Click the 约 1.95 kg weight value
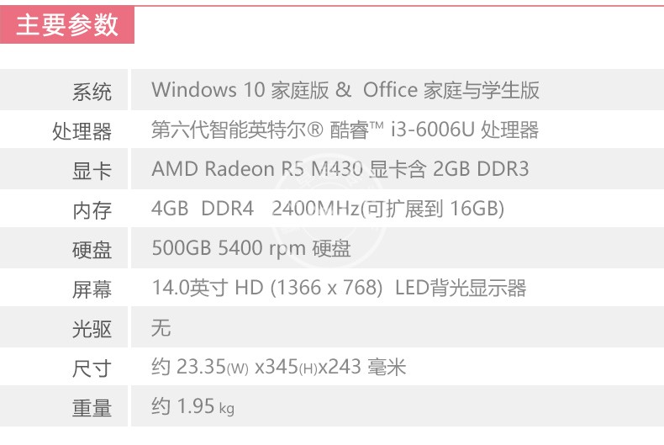664x445 pixels. [192, 407]
